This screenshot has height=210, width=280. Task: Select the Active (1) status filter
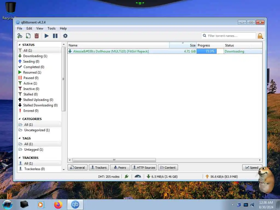click(x=30, y=83)
